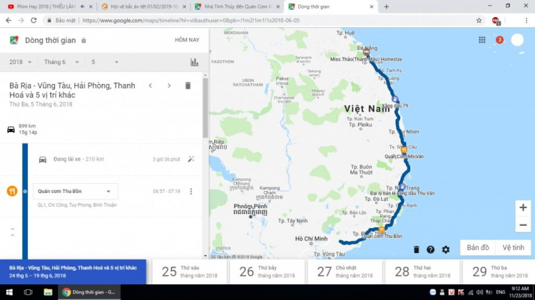Viewport: 535px width, 300px height.
Task: Click the orange restaurant icon in timeline
Action: tap(12, 191)
